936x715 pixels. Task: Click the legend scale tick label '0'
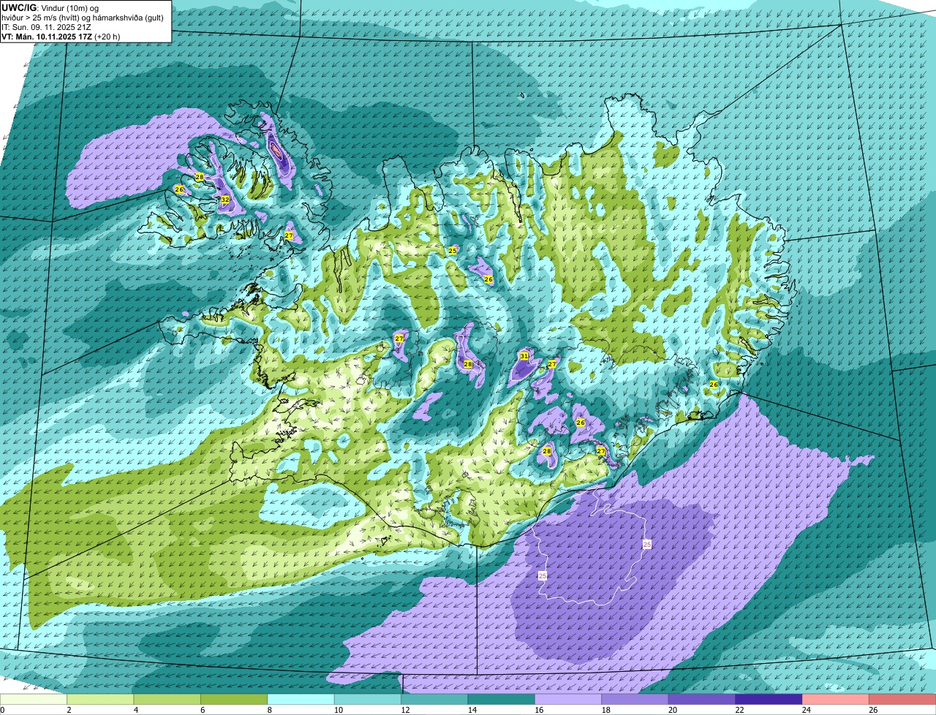pos(2,710)
